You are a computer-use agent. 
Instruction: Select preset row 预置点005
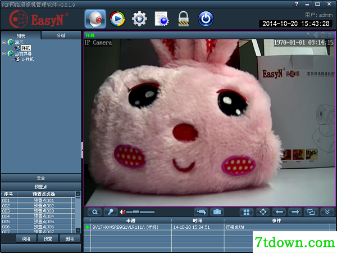pos(38,222)
